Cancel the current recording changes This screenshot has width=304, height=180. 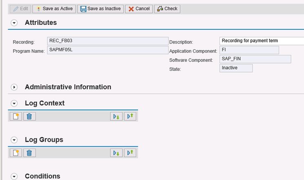click(x=139, y=9)
